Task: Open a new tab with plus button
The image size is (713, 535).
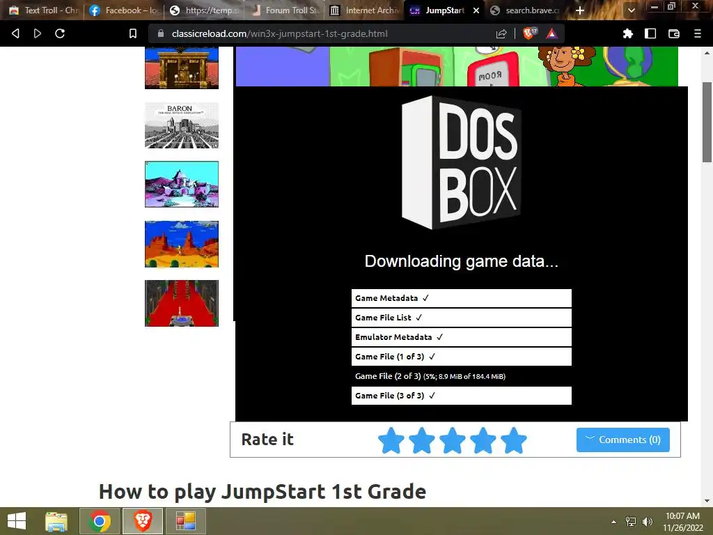Action: pyautogui.click(x=580, y=10)
